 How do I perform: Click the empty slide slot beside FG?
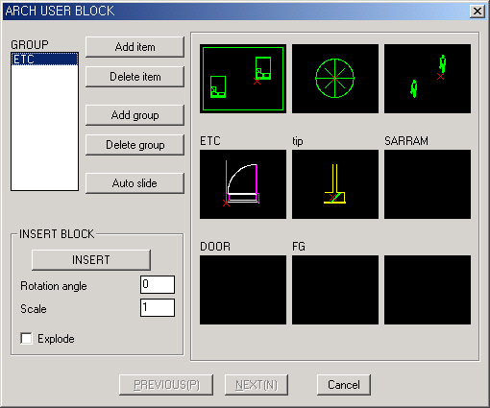[x=428, y=184]
